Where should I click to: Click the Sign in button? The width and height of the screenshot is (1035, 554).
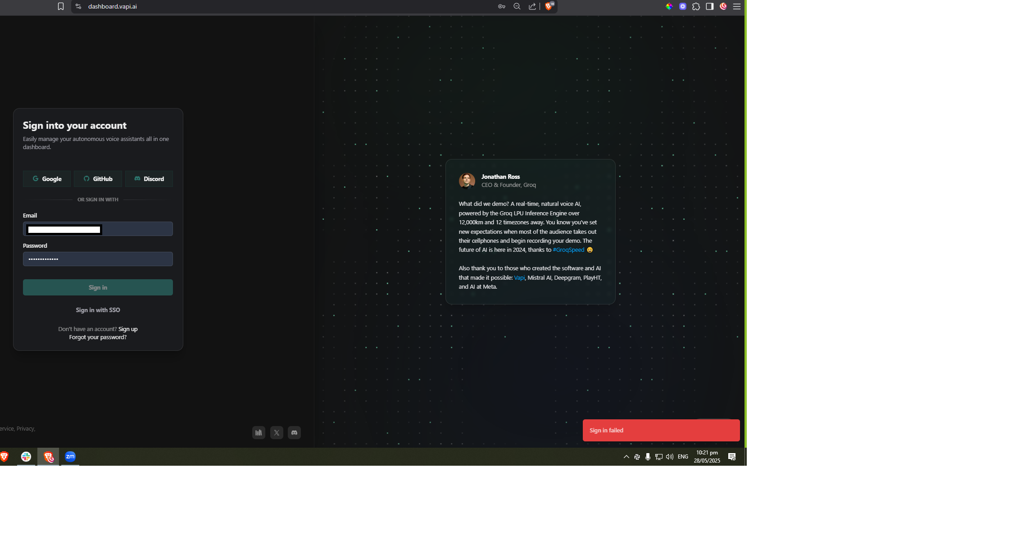pyautogui.click(x=98, y=287)
